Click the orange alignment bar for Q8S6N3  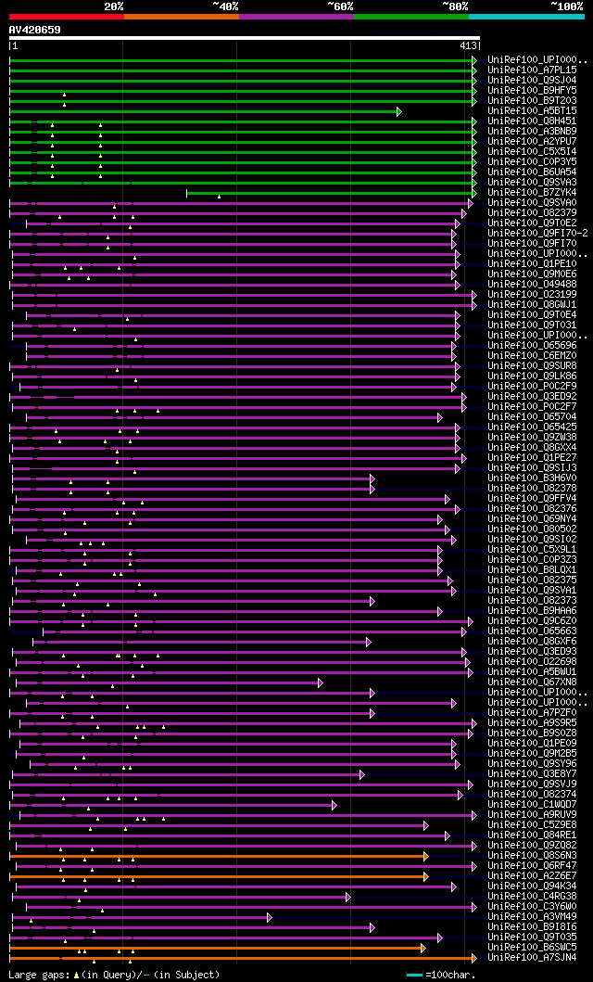click(x=219, y=856)
